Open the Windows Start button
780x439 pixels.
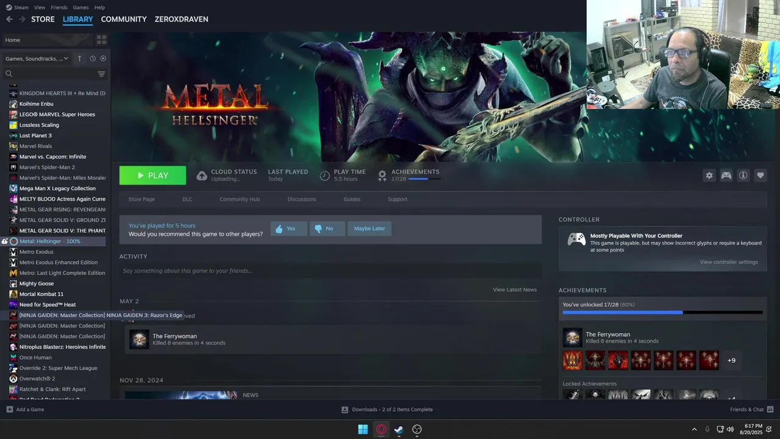click(x=363, y=429)
